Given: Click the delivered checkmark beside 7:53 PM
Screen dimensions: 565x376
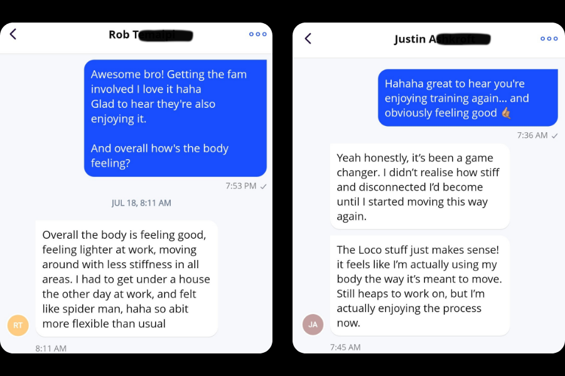Looking at the screenshot, I should (x=264, y=186).
